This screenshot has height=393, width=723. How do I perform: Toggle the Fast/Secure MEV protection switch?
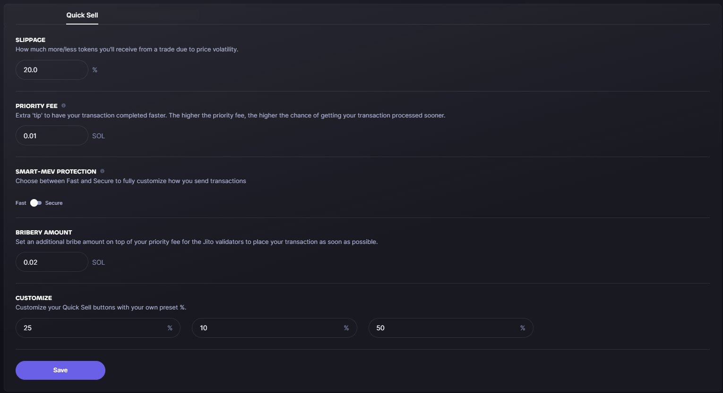(36, 203)
